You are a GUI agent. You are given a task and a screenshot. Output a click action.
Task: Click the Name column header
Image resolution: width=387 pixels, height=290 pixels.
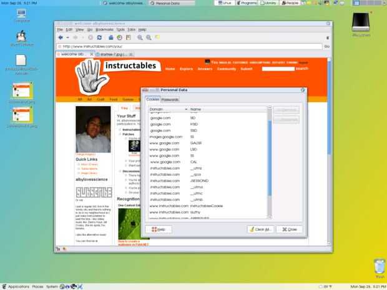[228, 109]
